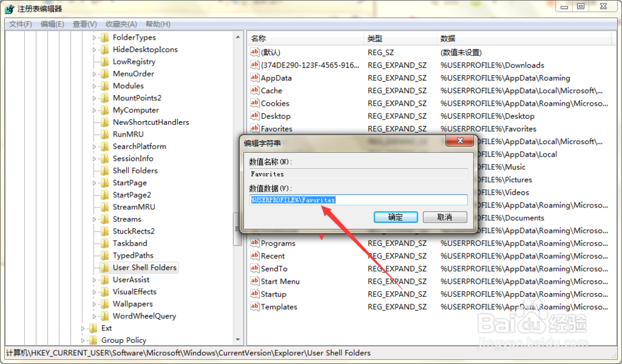The height and width of the screenshot is (364, 622).
Task: Click the string icon of Templates value
Action: (254, 307)
